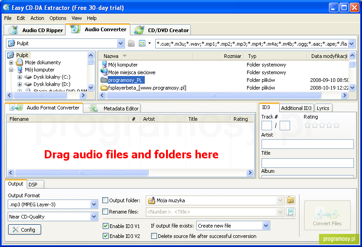Select Moje miejsca sieciowe in file list

pyautogui.click(x=132, y=72)
